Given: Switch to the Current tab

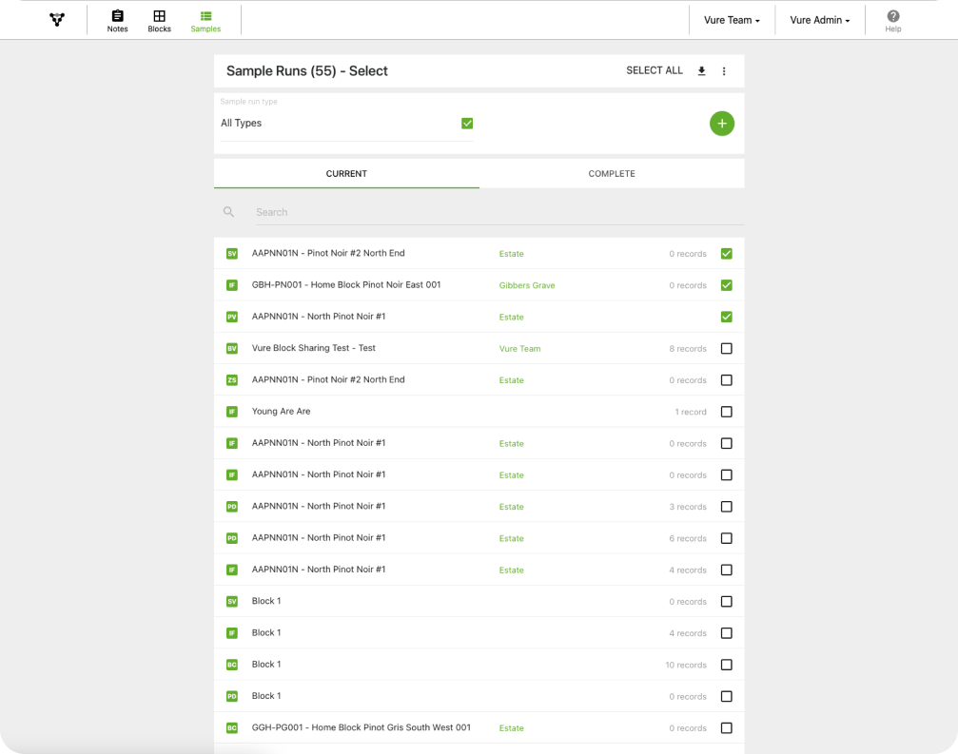Looking at the screenshot, I should coord(346,173).
